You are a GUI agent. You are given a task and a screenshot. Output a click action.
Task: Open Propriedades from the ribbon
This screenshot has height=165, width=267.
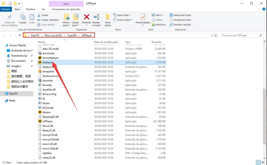click(143, 17)
